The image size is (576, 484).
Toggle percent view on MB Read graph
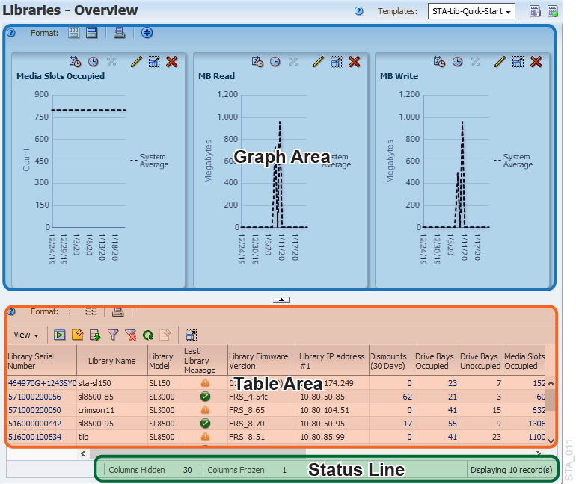293,61
